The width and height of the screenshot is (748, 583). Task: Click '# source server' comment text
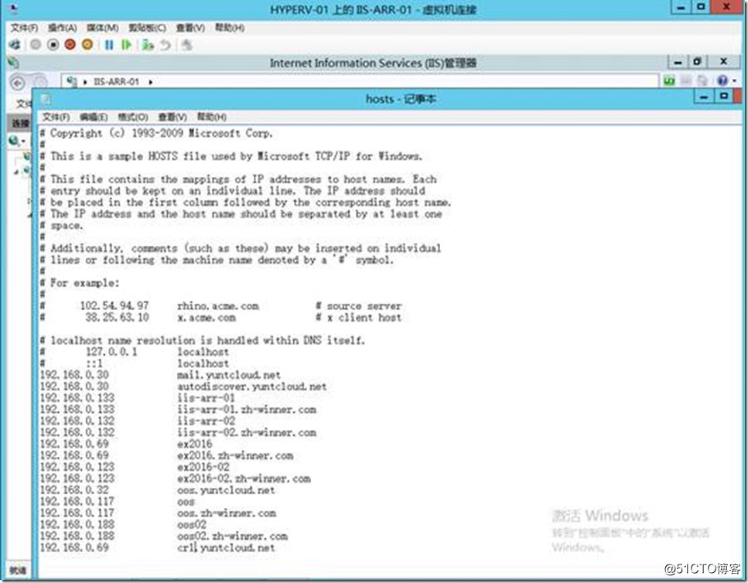point(359,306)
